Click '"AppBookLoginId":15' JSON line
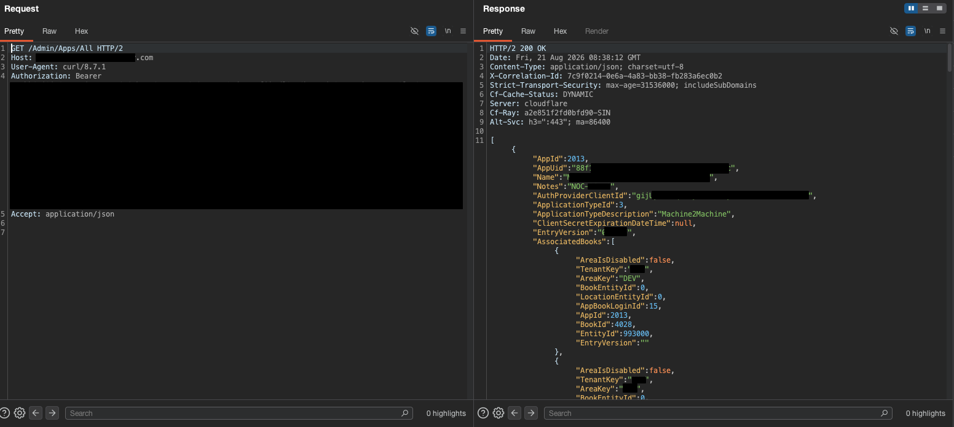Screen dimensions: 954x427 618,306
